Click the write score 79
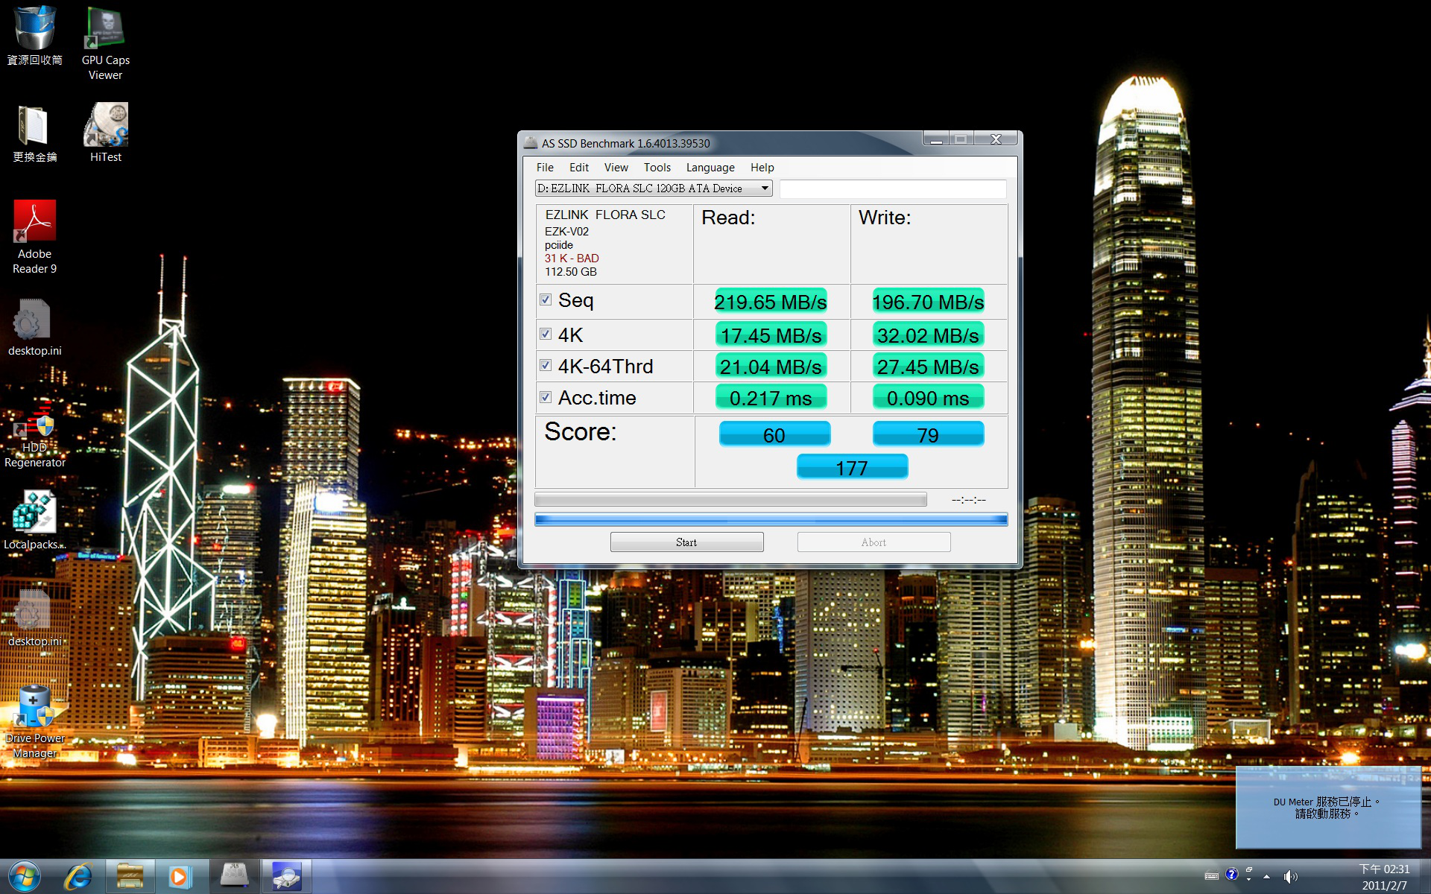The height and width of the screenshot is (894, 1431). click(x=928, y=434)
